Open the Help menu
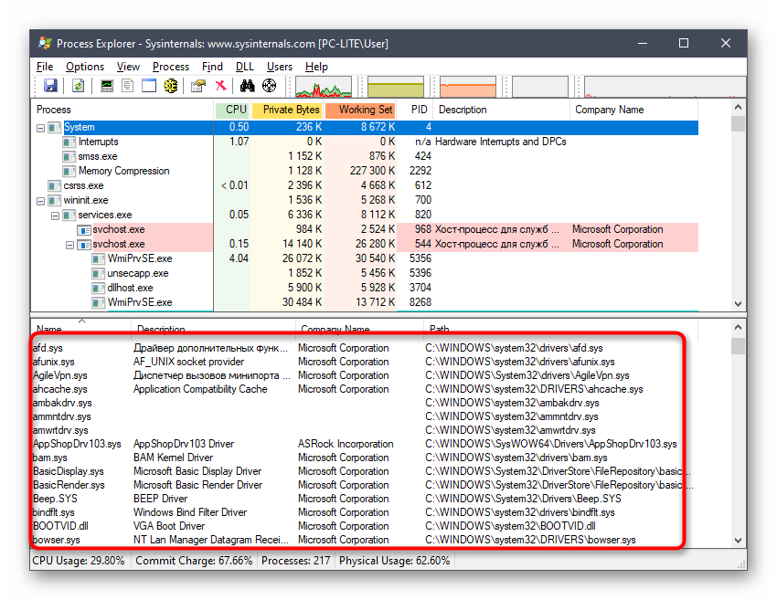777x600 pixels. click(x=316, y=67)
